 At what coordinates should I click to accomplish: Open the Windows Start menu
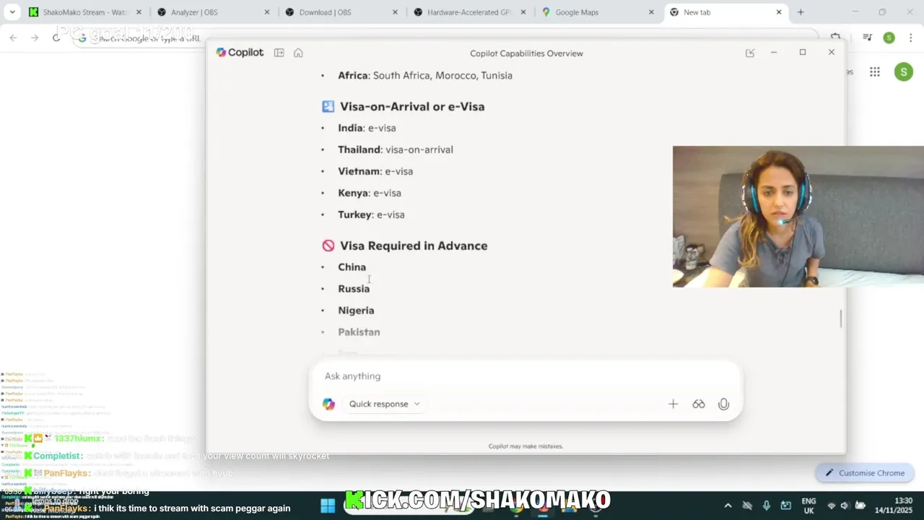point(328,506)
